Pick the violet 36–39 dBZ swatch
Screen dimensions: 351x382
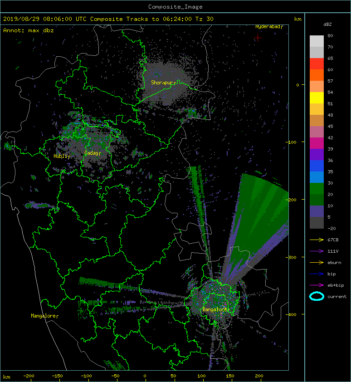(317, 154)
